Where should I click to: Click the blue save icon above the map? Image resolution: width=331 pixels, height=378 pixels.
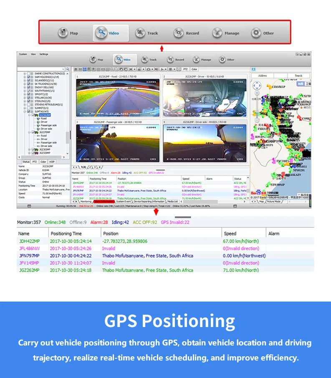[x=253, y=69]
